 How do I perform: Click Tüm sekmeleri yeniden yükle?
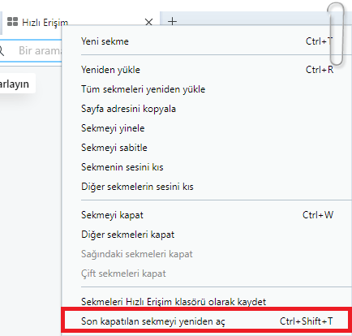207,89
